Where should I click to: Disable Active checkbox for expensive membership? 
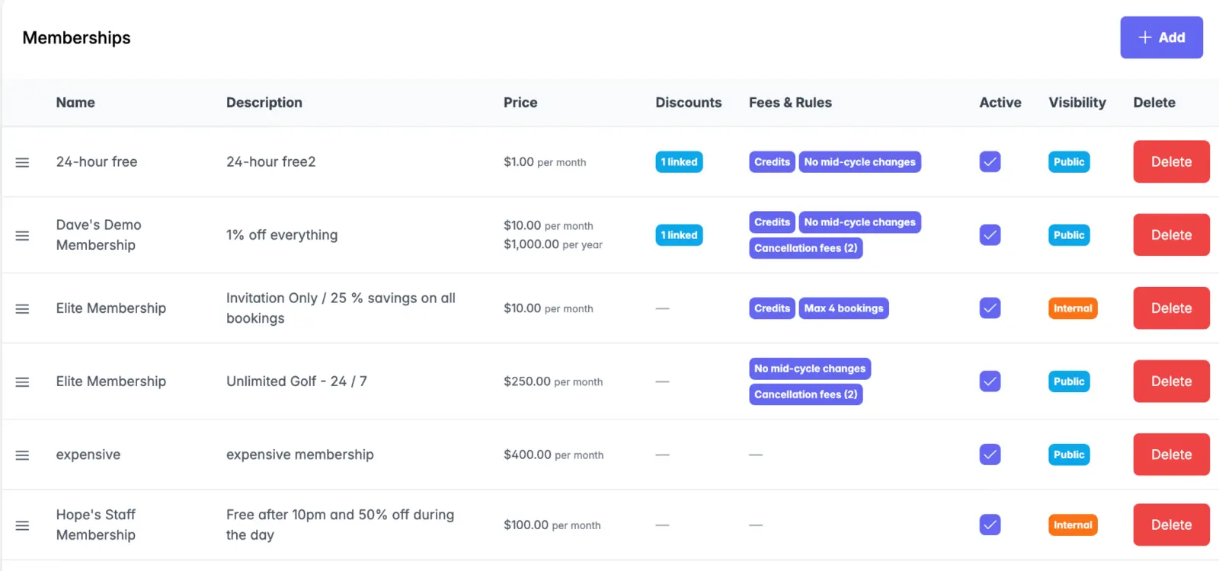[990, 455]
